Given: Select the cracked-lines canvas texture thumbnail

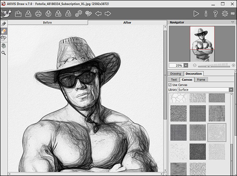Looking at the screenshot, I should coord(179,98).
